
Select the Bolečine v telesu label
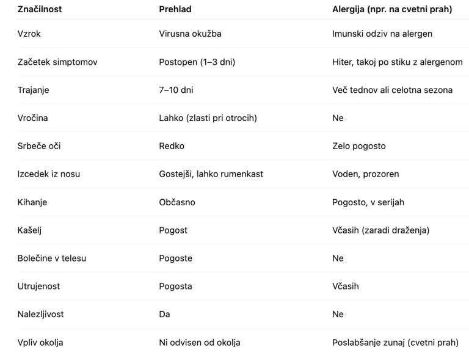(52, 258)
